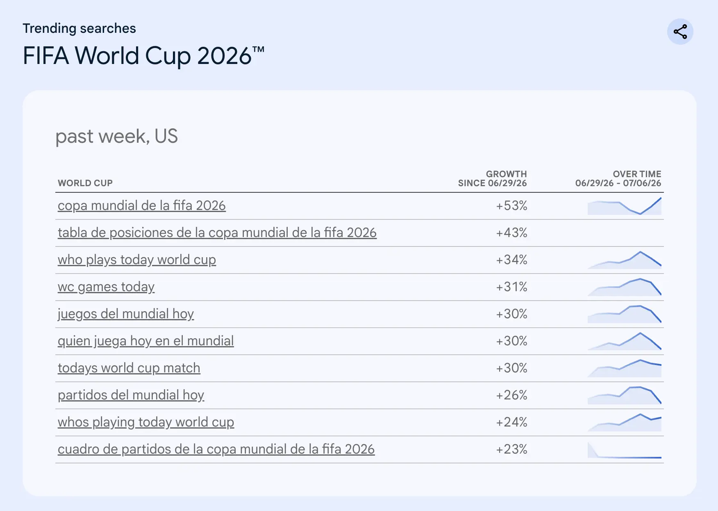Open 'partidos del mundial hoy' search
Screen dimensions: 718x511
(x=131, y=395)
